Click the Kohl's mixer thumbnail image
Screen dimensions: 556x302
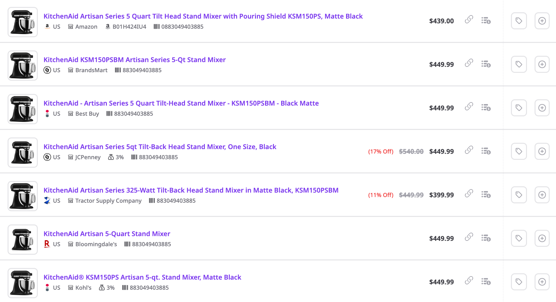23,283
